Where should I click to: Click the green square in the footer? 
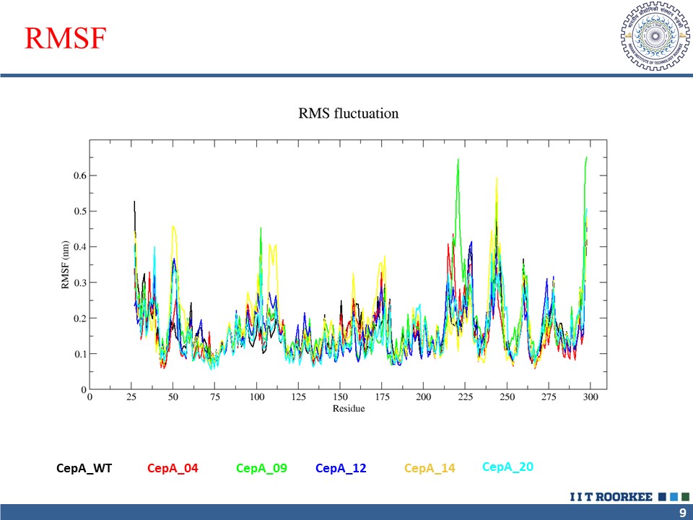pyautogui.click(x=685, y=497)
